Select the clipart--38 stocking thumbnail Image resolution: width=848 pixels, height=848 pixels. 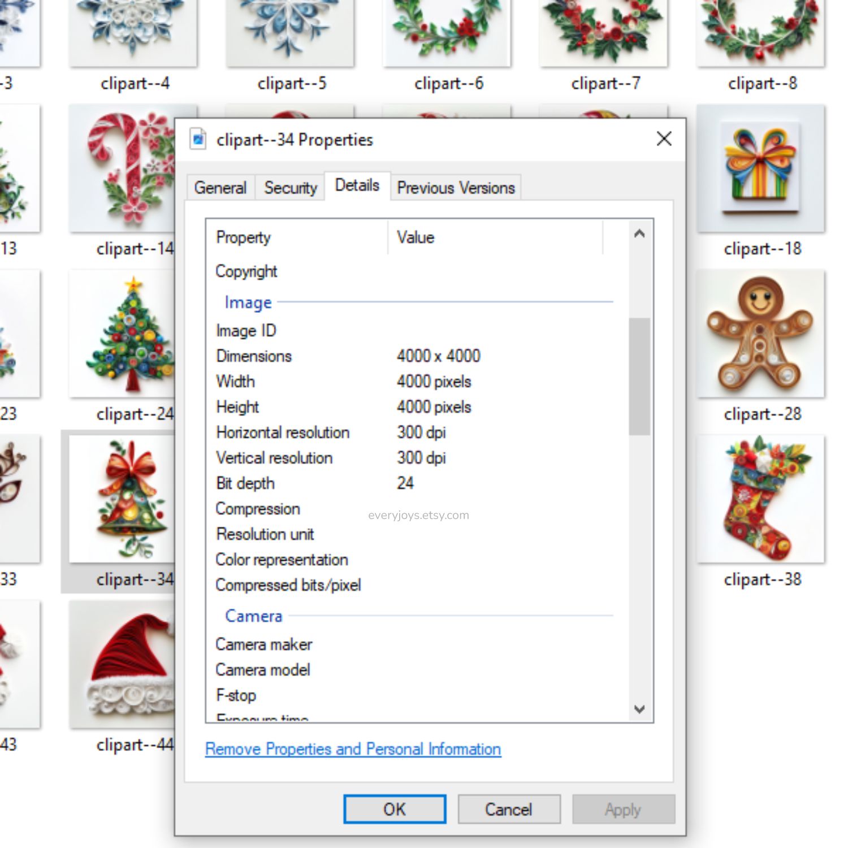[761, 499]
